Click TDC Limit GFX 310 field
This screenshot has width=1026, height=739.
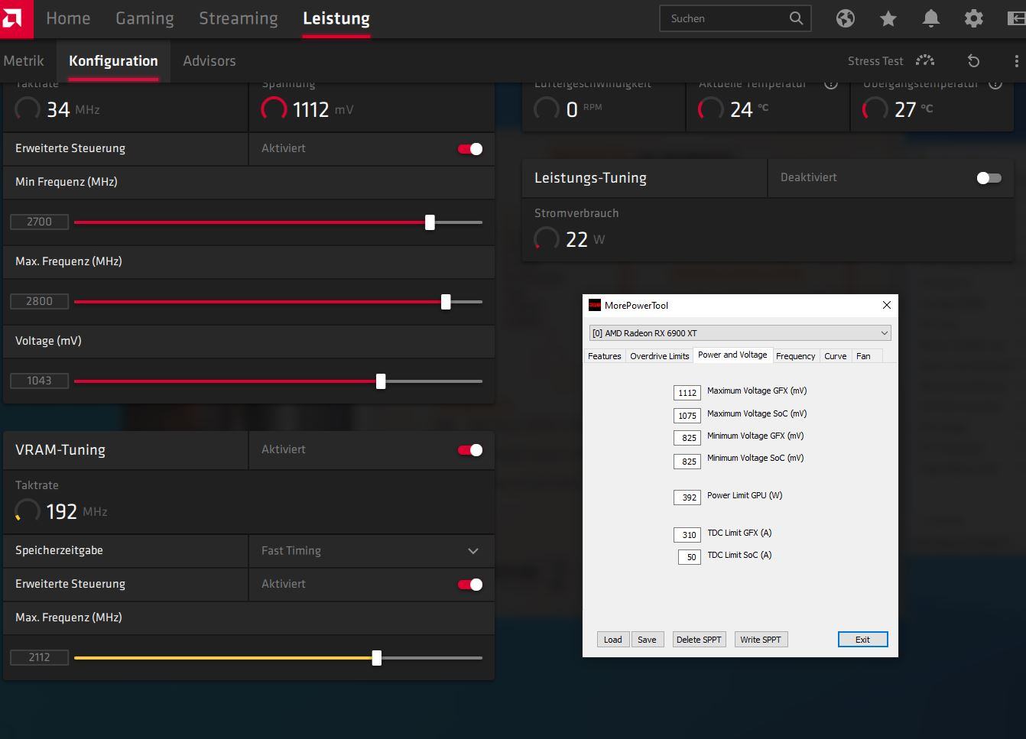tap(687, 535)
